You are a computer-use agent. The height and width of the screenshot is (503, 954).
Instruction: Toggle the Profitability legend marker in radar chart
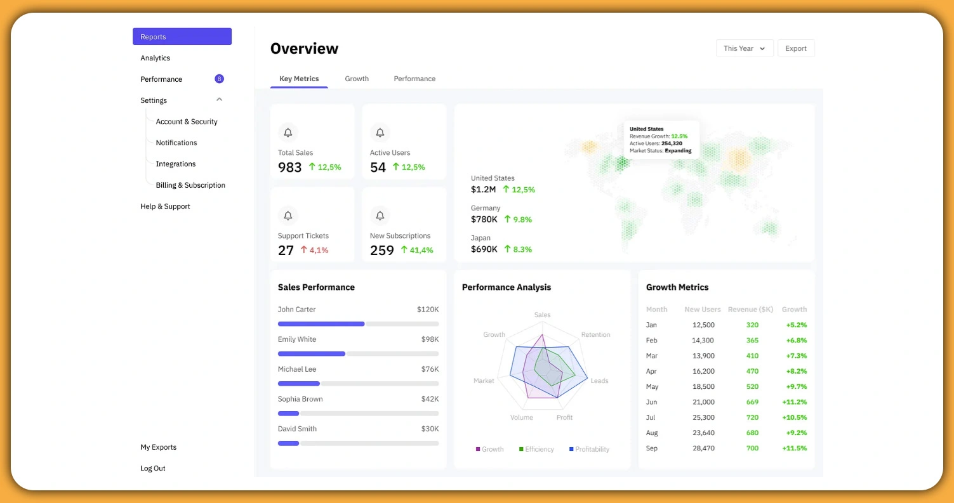571,449
